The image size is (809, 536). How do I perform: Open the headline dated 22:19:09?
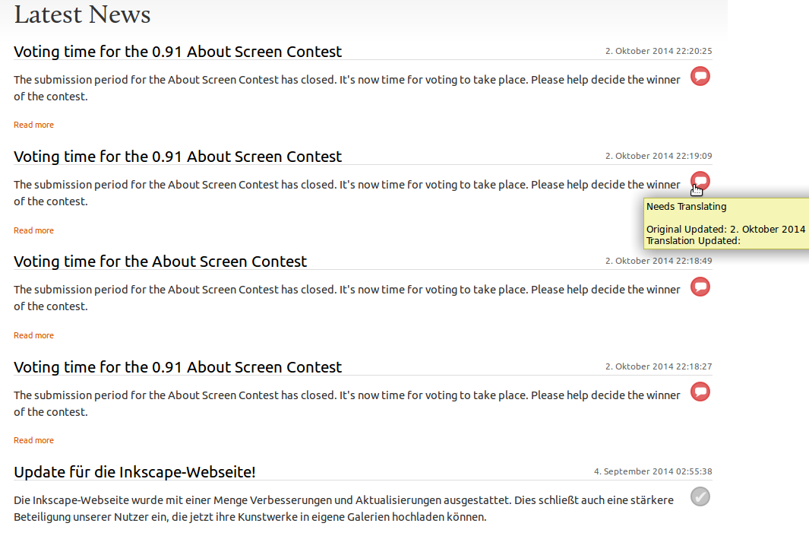tap(178, 157)
